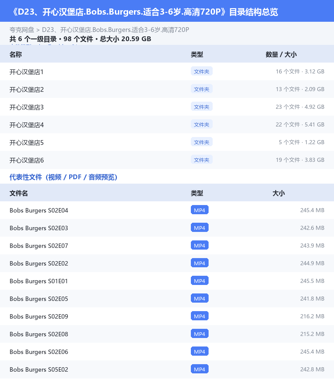Click the 文件夹 badge for 开心汉堡店5
The height and width of the screenshot is (389, 334).
point(201,142)
